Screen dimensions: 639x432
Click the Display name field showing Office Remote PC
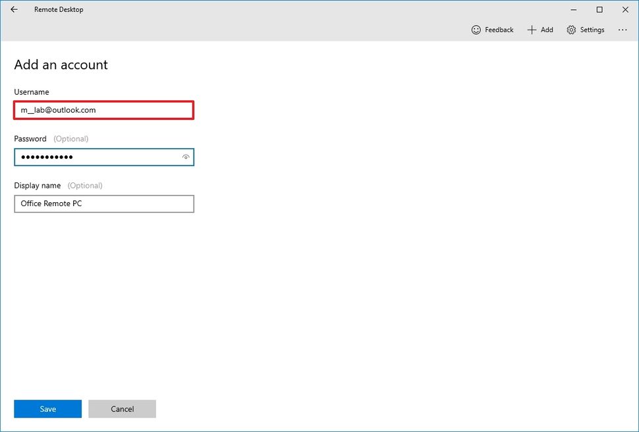pyautogui.click(x=103, y=203)
